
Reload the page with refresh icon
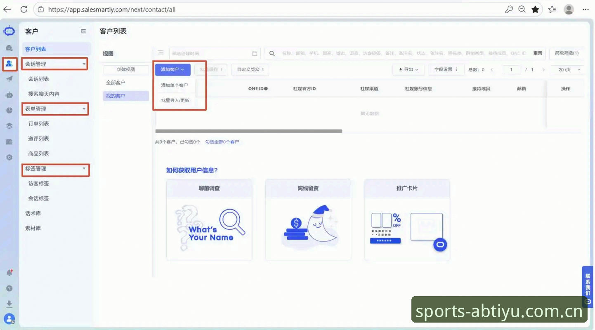pyautogui.click(x=24, y=9)
